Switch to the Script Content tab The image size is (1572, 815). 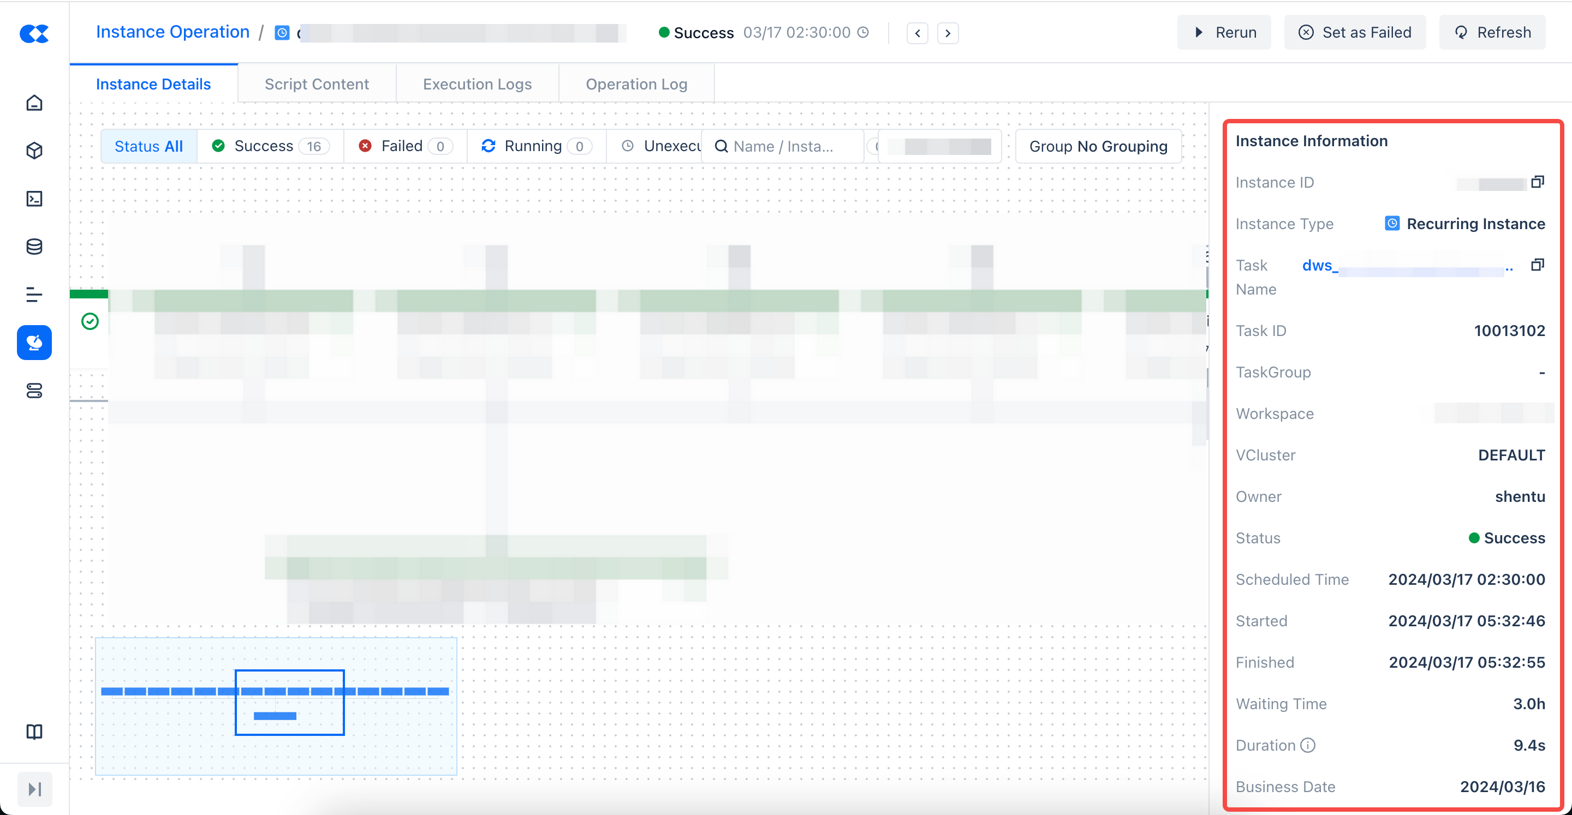317,84
